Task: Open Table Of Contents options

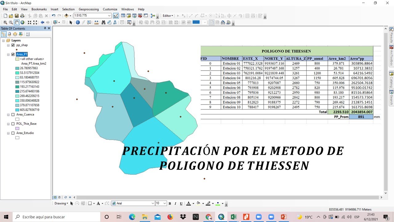Action: point(28,34)
